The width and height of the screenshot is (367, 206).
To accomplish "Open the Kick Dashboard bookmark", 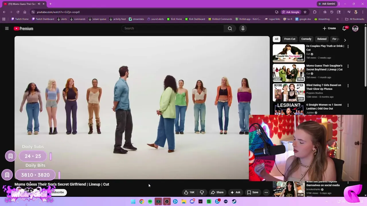I will point(195,19).
